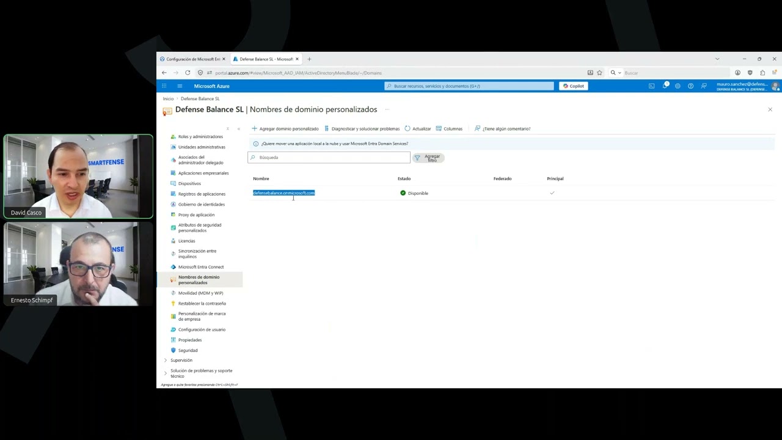The width and height of the screenshot is (782, 440).
Task: Click the Restablecer la contraseña key icon
Action: pos(174,304)
